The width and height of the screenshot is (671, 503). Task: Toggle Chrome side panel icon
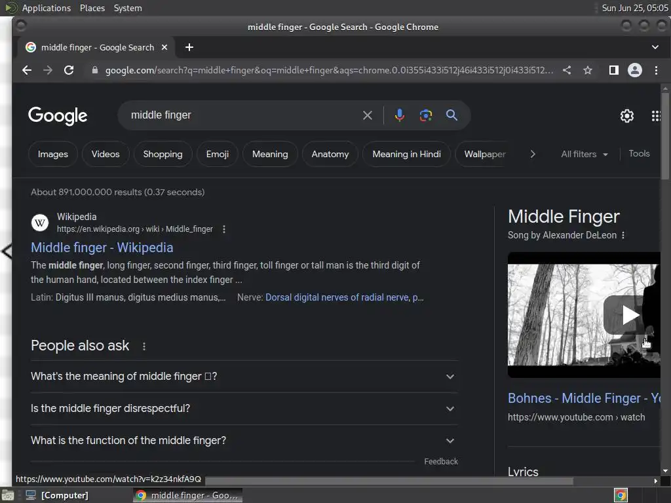613,70
